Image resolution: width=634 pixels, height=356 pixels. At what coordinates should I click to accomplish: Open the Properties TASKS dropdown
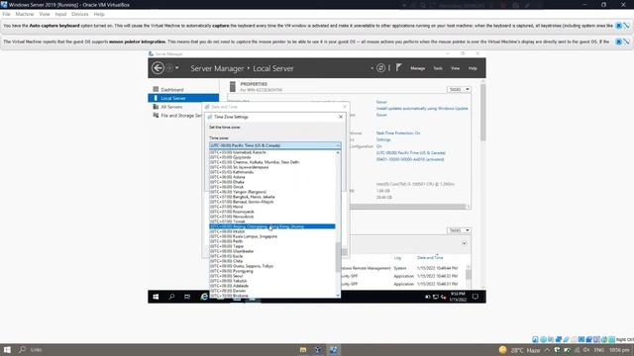coord(459,89)
